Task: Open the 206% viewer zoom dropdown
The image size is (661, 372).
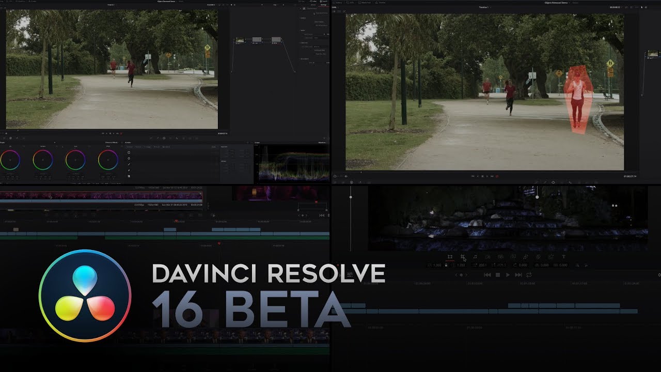Action: pos(335,7)
